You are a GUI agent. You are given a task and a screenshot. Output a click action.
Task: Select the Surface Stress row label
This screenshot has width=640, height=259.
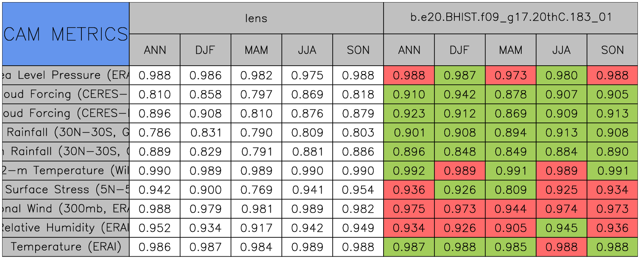pos(65,190)
